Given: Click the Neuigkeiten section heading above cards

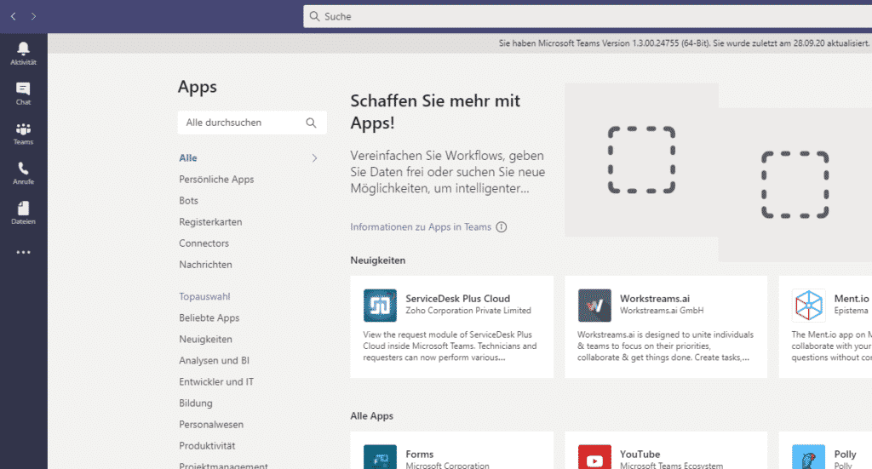Looking at the screenshot, I should pyautogui.click(x=377, y=260).
